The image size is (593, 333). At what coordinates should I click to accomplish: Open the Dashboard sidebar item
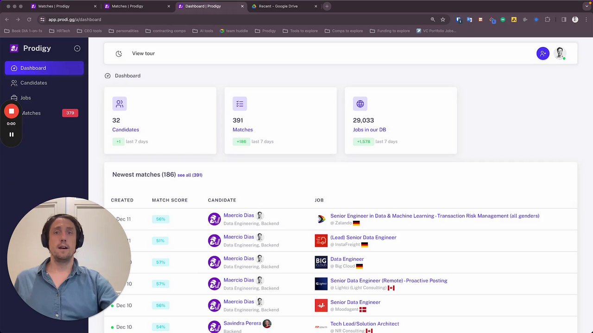click(44, 68)
